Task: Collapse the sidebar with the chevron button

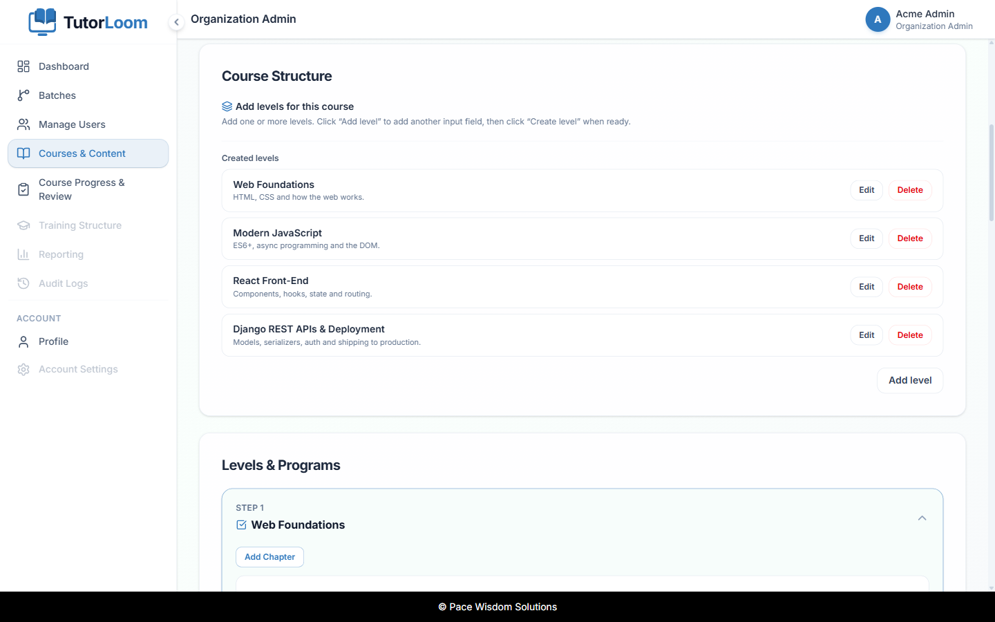Action: pyautogui.click(x=176, y=22)
